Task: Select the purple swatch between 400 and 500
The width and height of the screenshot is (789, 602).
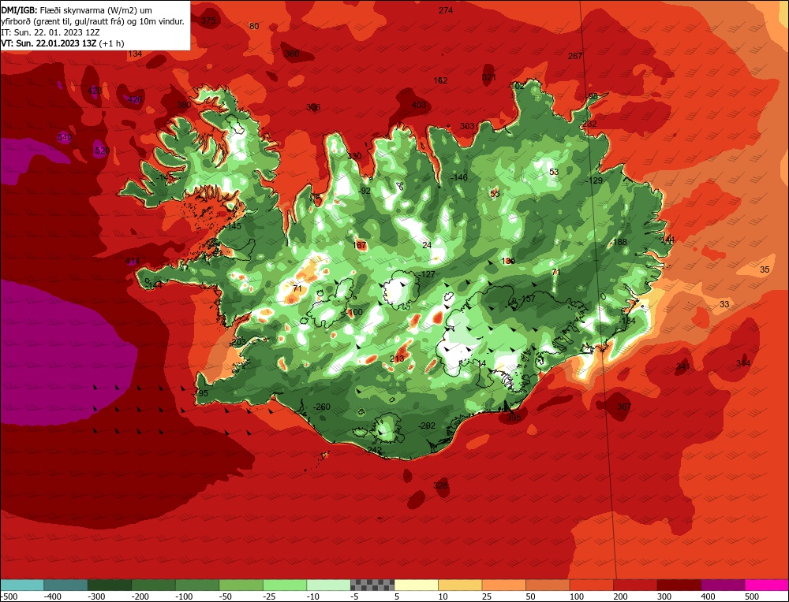Action: tap(723, 585)
